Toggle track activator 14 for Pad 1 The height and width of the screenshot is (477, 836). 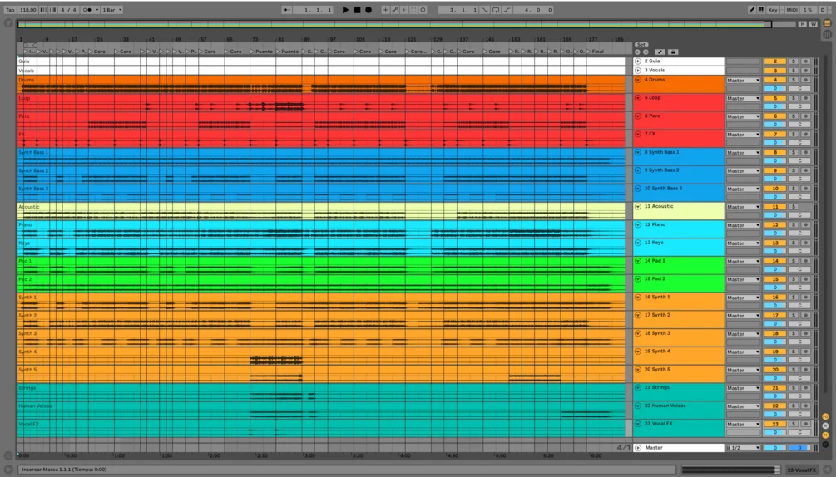tap(775, 261)
